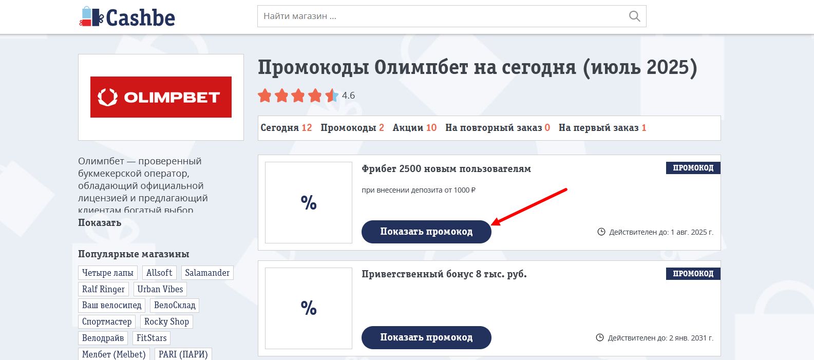The height and width of the screenshot is (360, 814).
Task: Click the star rating icons
Action: coord(298,96)
